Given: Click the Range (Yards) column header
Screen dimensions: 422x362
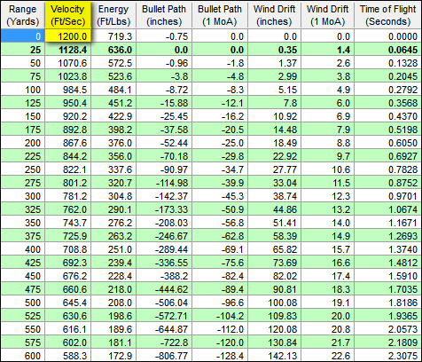Looking at the screenshot, I should (23, 15).
